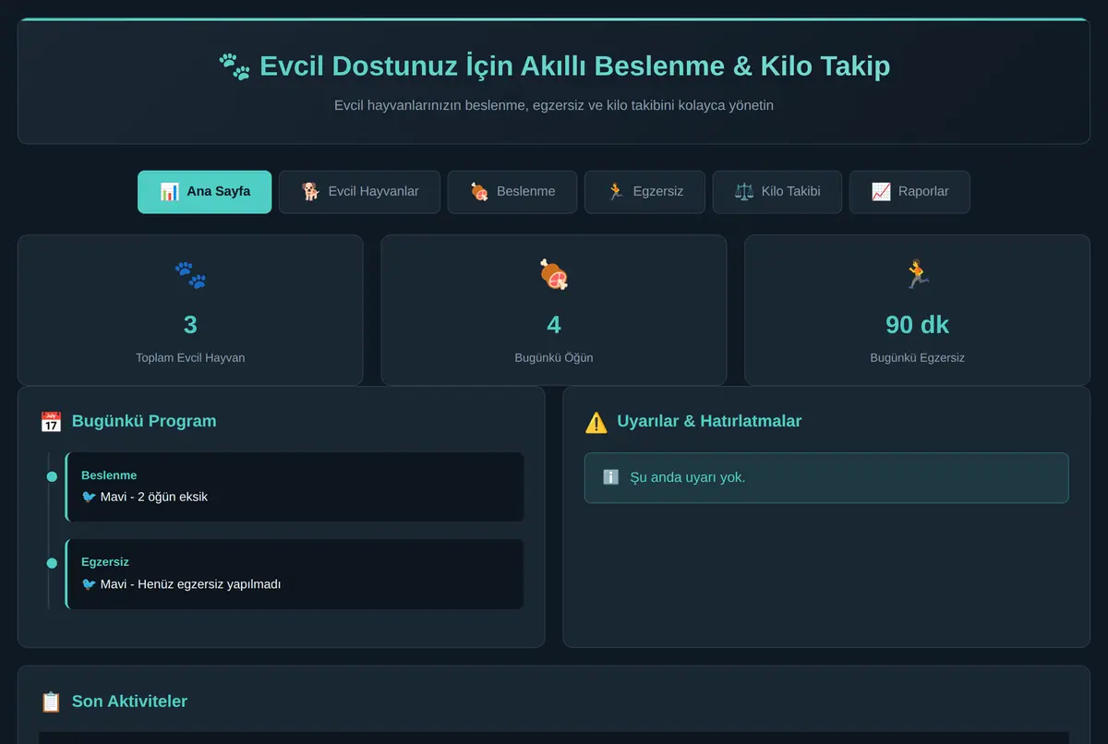
Task: Click the Beslenme timeline dot
Action: 52,477
